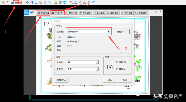Image resolution: width=186 pixels, height=102 pixels.
Task: Select the real-time zoom magnifier in main toolbar
Action: [x=32, y=2]
